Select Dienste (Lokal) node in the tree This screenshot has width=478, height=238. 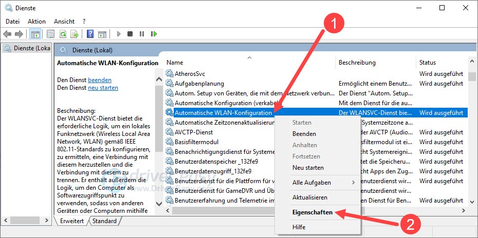point(27,48)
